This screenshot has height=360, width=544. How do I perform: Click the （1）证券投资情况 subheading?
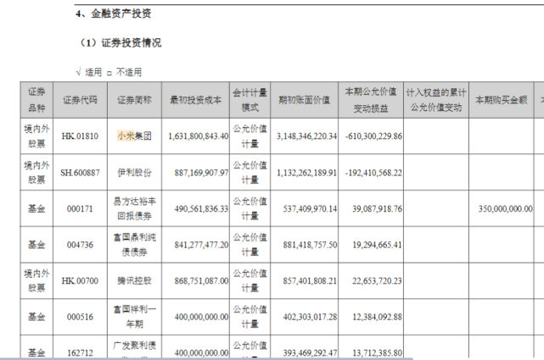[x=120, y=43]
